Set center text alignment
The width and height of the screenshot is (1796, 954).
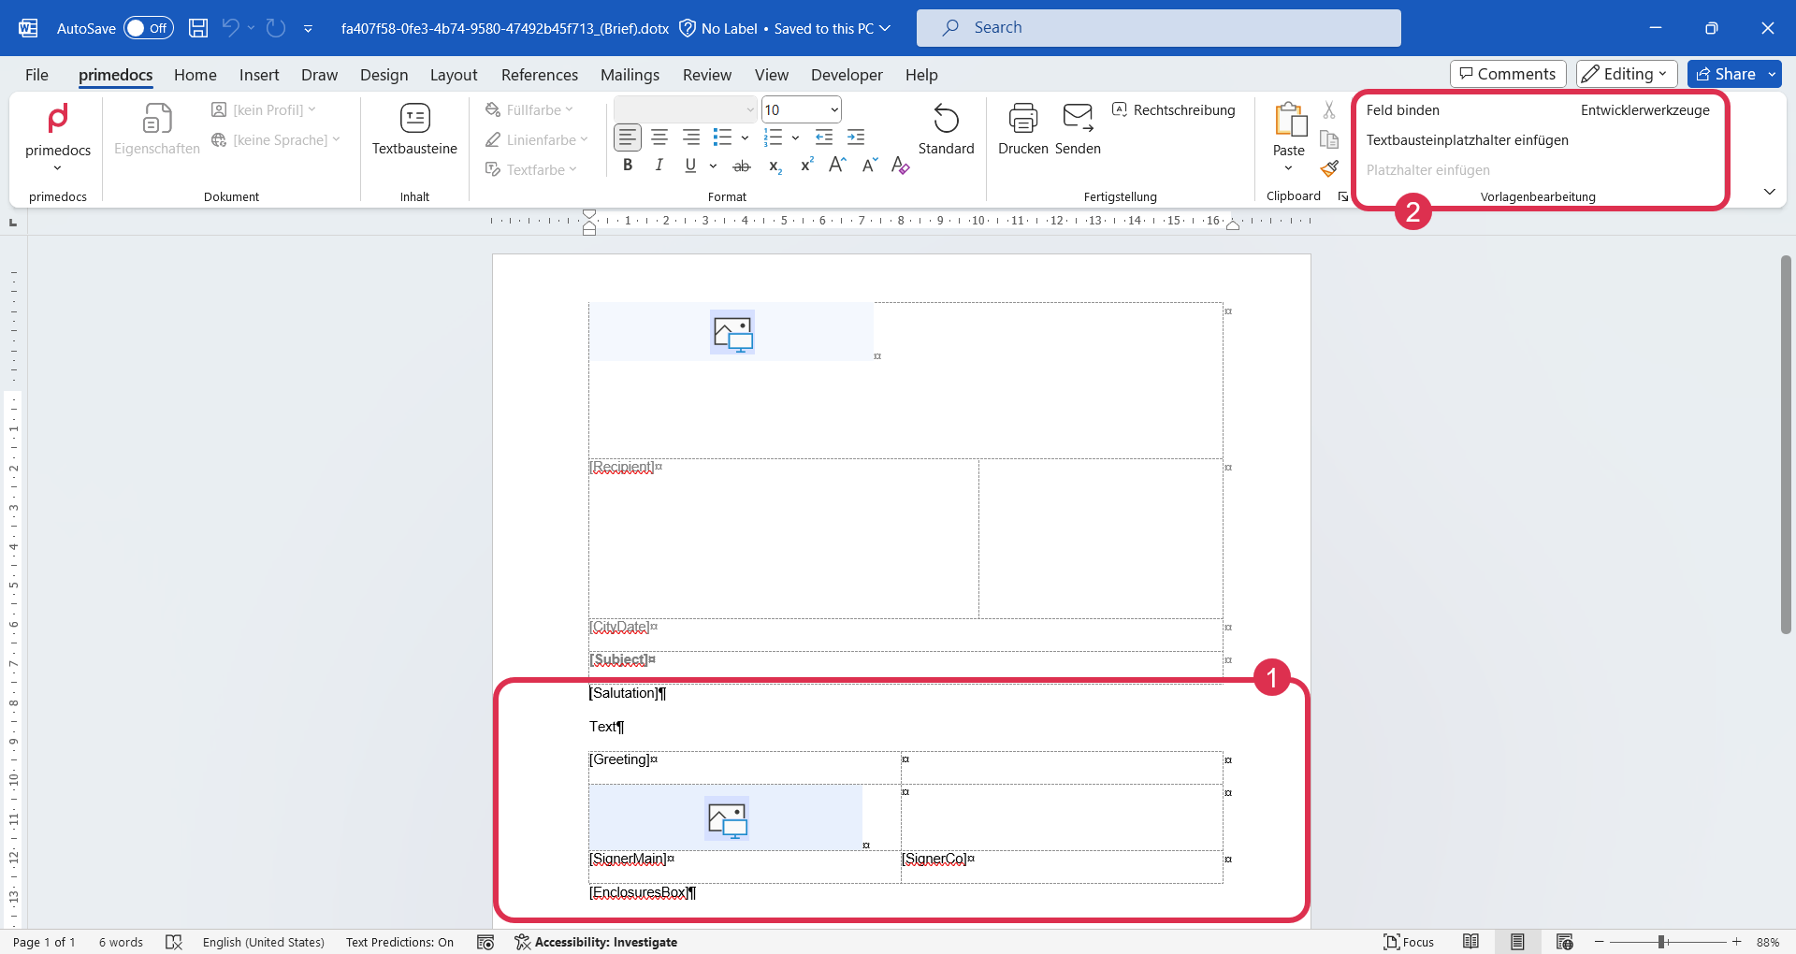659,137
